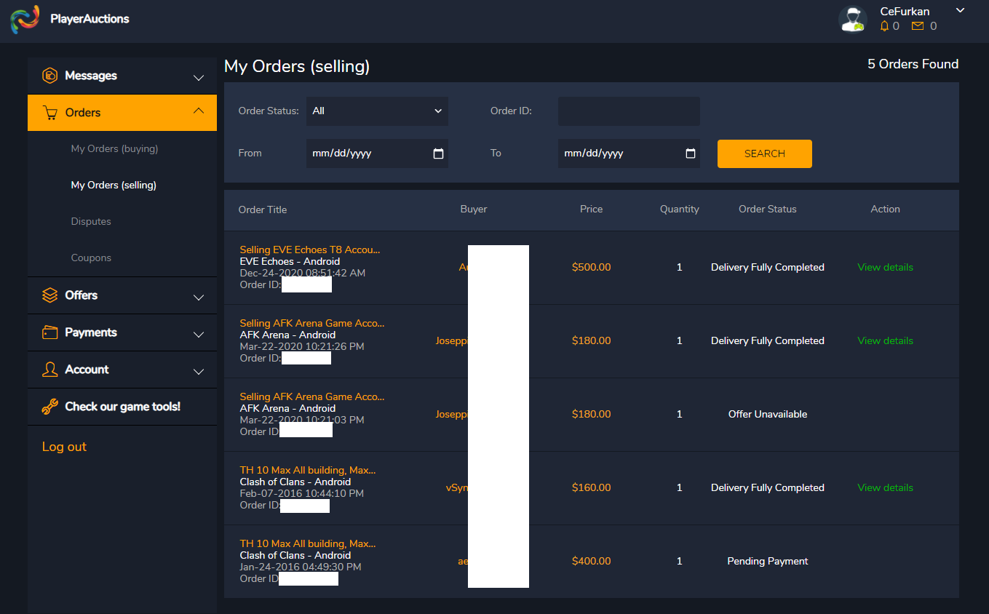989x614 pixels.
Task: Collapse the Orders menu chevron
Action: click(199, 111)
